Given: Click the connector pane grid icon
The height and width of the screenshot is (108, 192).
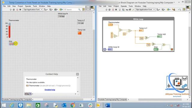Looking at the screenshot, I should coord(88,8).
